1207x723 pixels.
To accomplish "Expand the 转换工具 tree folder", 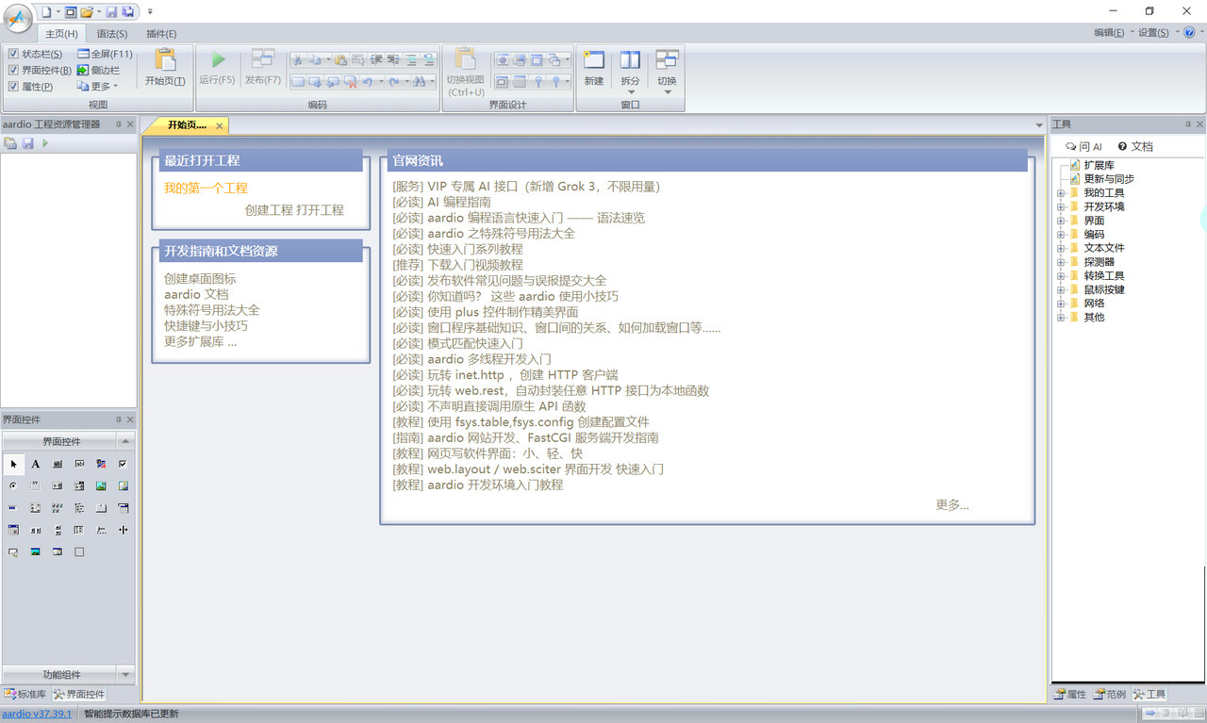I will point(1060,276).
